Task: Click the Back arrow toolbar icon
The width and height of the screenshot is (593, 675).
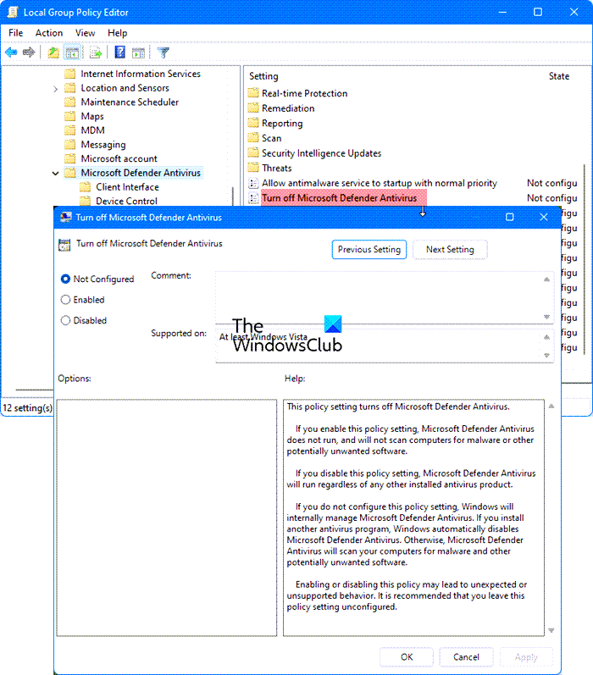Action: click(11, 53)
